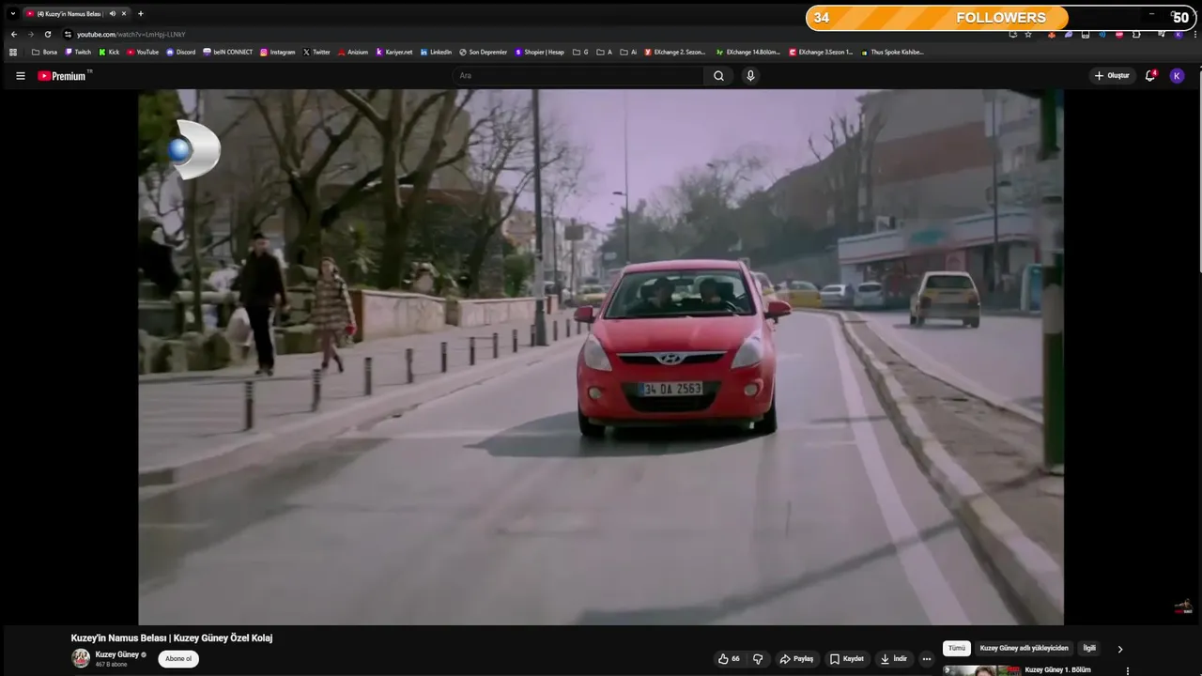
Task: Open the Discord bookmark
Action: coord(180,53)
